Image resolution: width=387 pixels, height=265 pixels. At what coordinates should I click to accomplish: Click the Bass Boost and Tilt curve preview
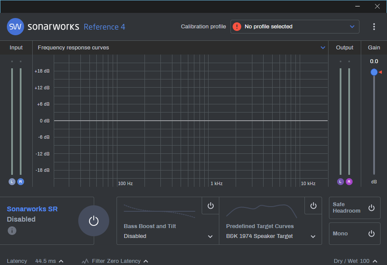(159, 211)
